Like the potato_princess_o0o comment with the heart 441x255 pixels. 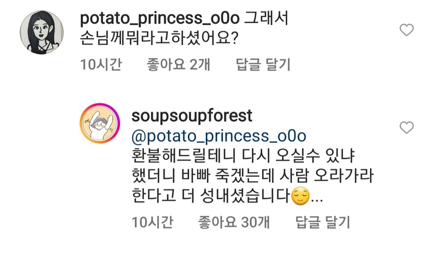click(407, 30)
